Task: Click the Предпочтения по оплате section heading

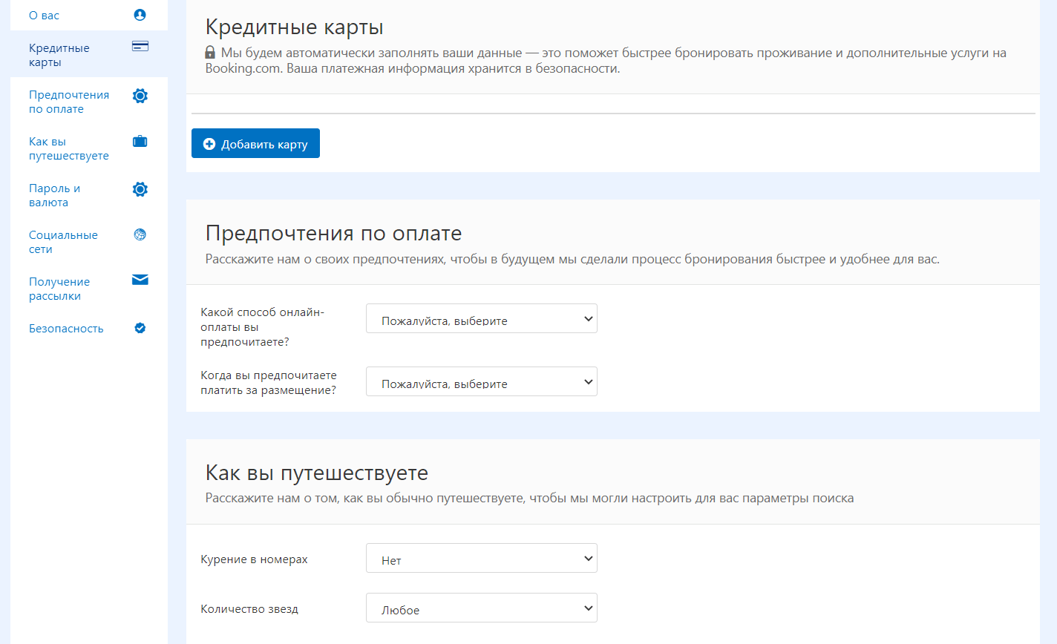Action: pos(333,233)
